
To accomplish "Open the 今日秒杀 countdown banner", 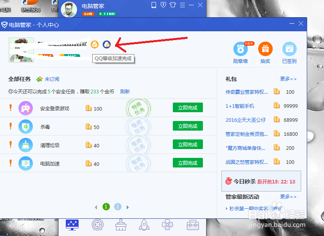I will click(261, 181).
